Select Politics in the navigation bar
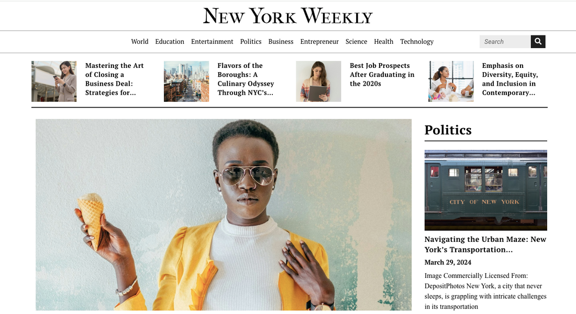This screenshot has width=576, height=314. click(x=251, y=41)
